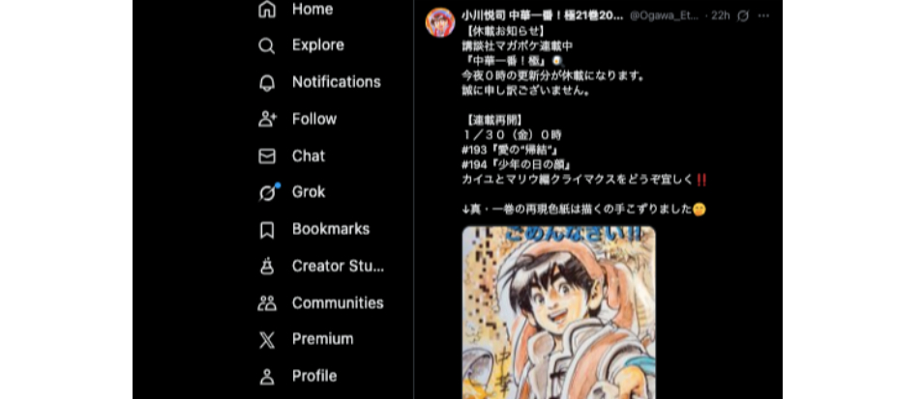Screen dimensions: 922x399
Task: Select the Notifications menu label
Action: [337, 82]
